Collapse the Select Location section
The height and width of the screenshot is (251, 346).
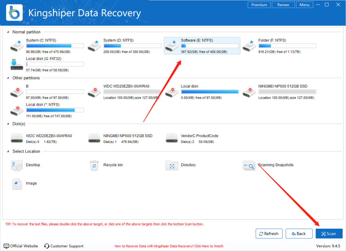click(x=8, y=151)
